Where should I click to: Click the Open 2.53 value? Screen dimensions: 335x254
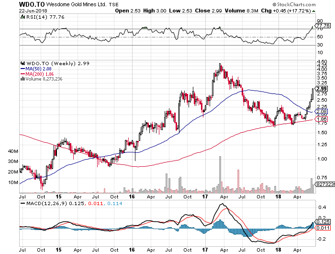pyautogui.click(x=128, y=11)
